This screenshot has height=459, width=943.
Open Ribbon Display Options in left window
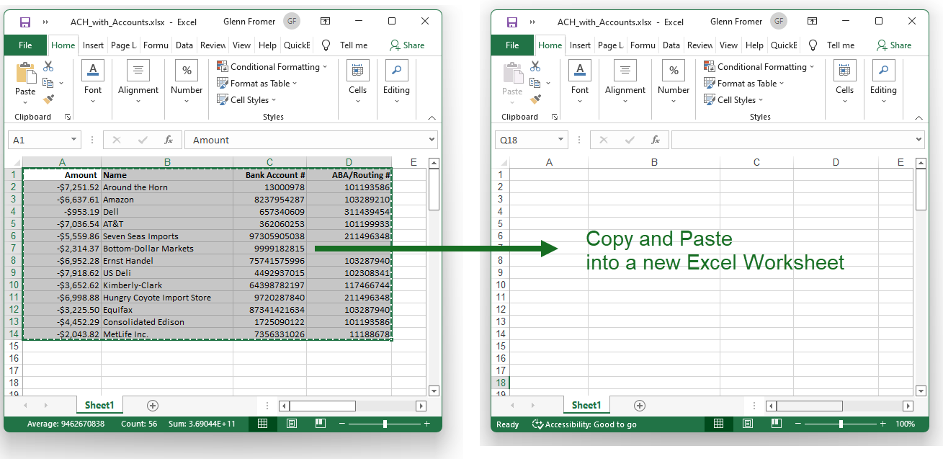tap(325, 22)
